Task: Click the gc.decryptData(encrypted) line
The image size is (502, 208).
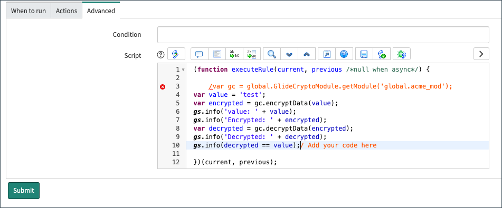Action: coord(273,128)
